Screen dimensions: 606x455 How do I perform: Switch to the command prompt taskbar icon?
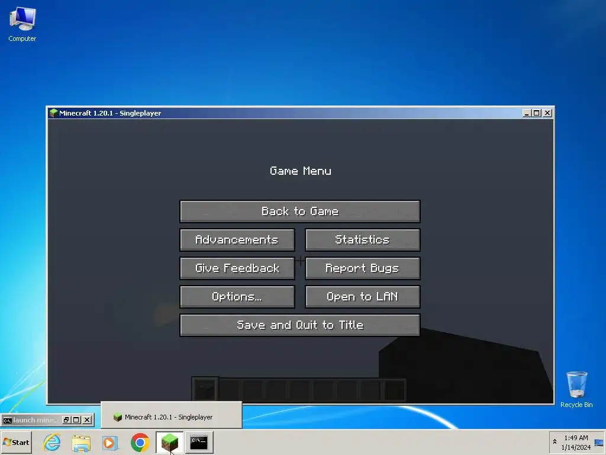coord(199,443)
